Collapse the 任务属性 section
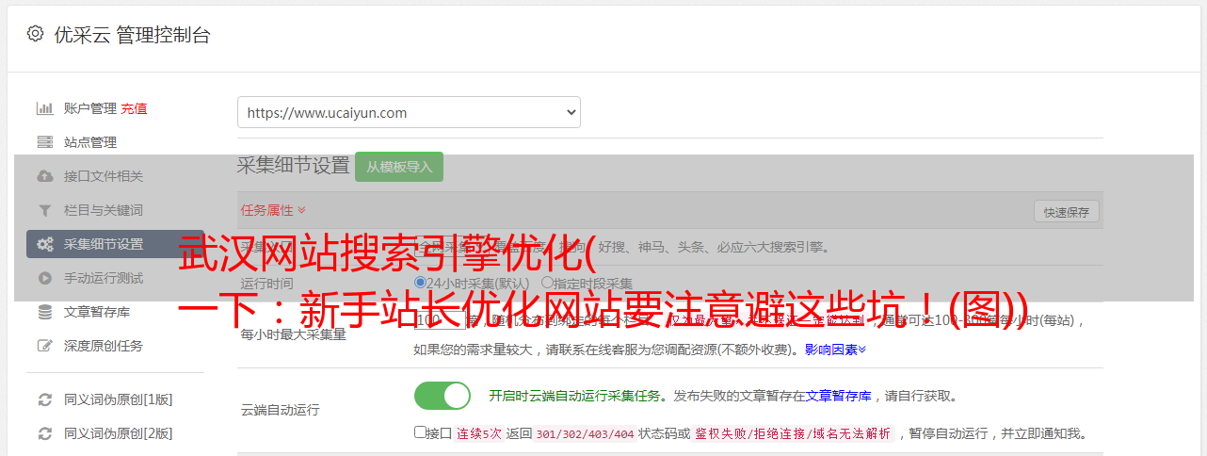 point(273,209)
